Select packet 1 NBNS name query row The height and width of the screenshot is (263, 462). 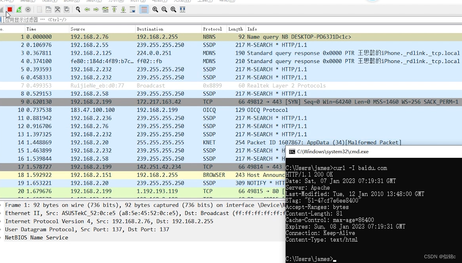[231, 37]
